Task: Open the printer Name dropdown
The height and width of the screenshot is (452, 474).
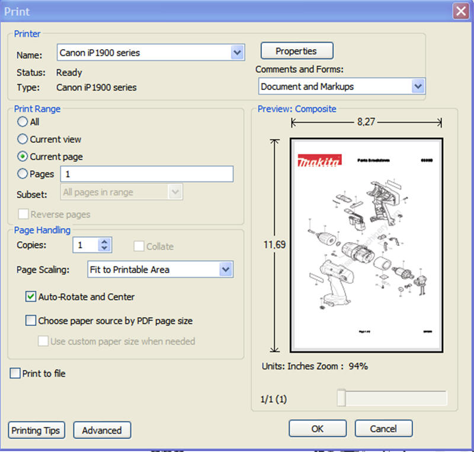Action: [238, 53]
